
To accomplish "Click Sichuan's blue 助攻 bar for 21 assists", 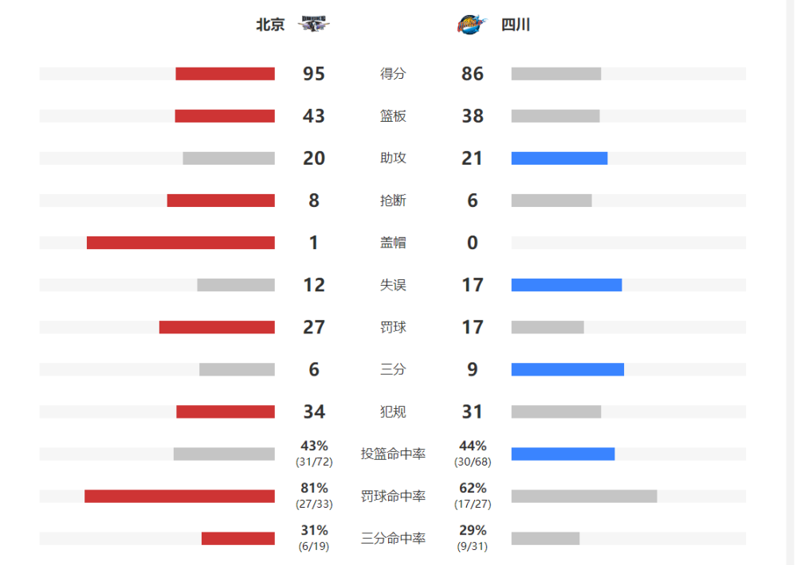I will 559,158.
